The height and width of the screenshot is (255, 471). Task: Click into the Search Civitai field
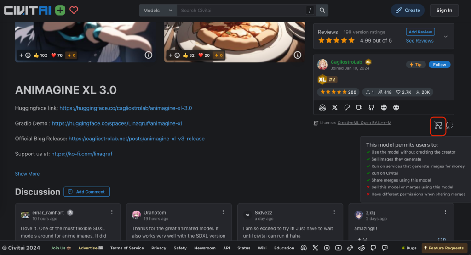241,10
